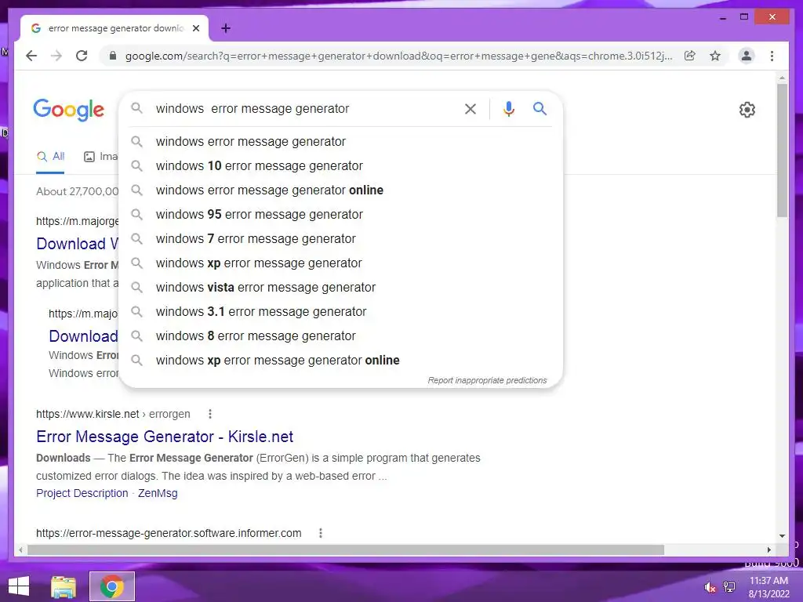The width and height of the screenshot is (803, 602).
Task: Click Chrome icon on taskbar
Action: pyautogui.click(x=112, y=586)
